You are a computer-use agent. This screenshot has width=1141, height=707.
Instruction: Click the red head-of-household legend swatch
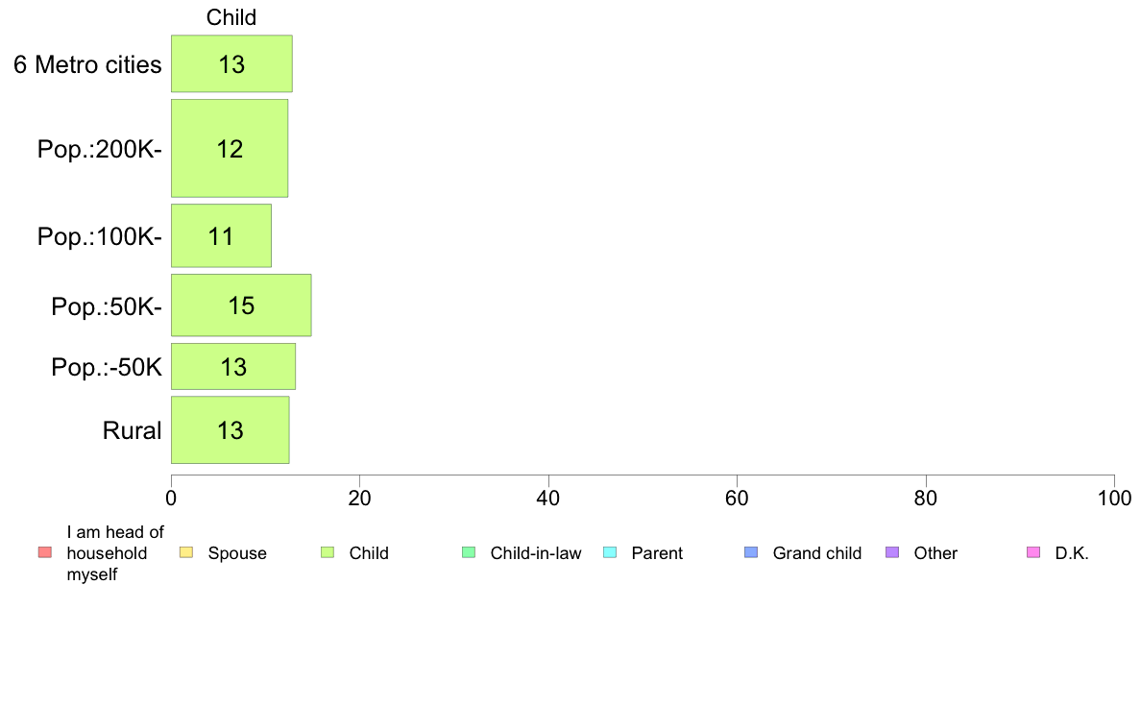click(44, 552)
